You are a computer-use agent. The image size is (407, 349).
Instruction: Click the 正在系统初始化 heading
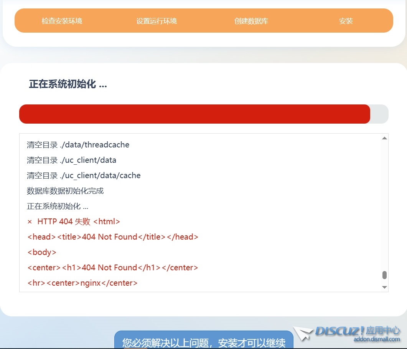[x=68, y=84]
